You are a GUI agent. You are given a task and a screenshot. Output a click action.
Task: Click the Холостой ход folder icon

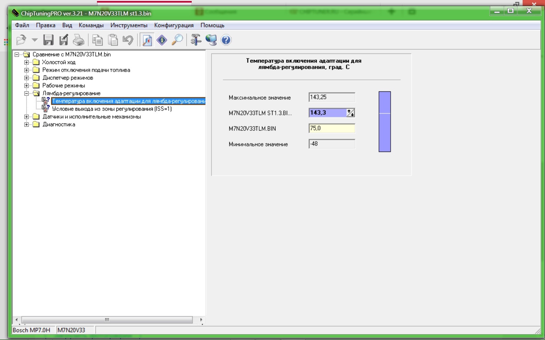(36, 62)
